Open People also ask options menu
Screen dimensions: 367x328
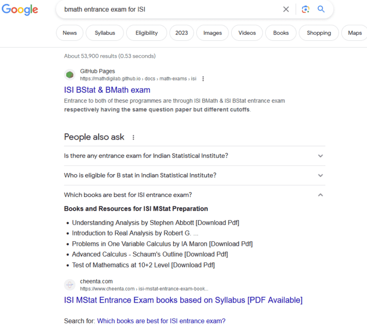[133, 137]
